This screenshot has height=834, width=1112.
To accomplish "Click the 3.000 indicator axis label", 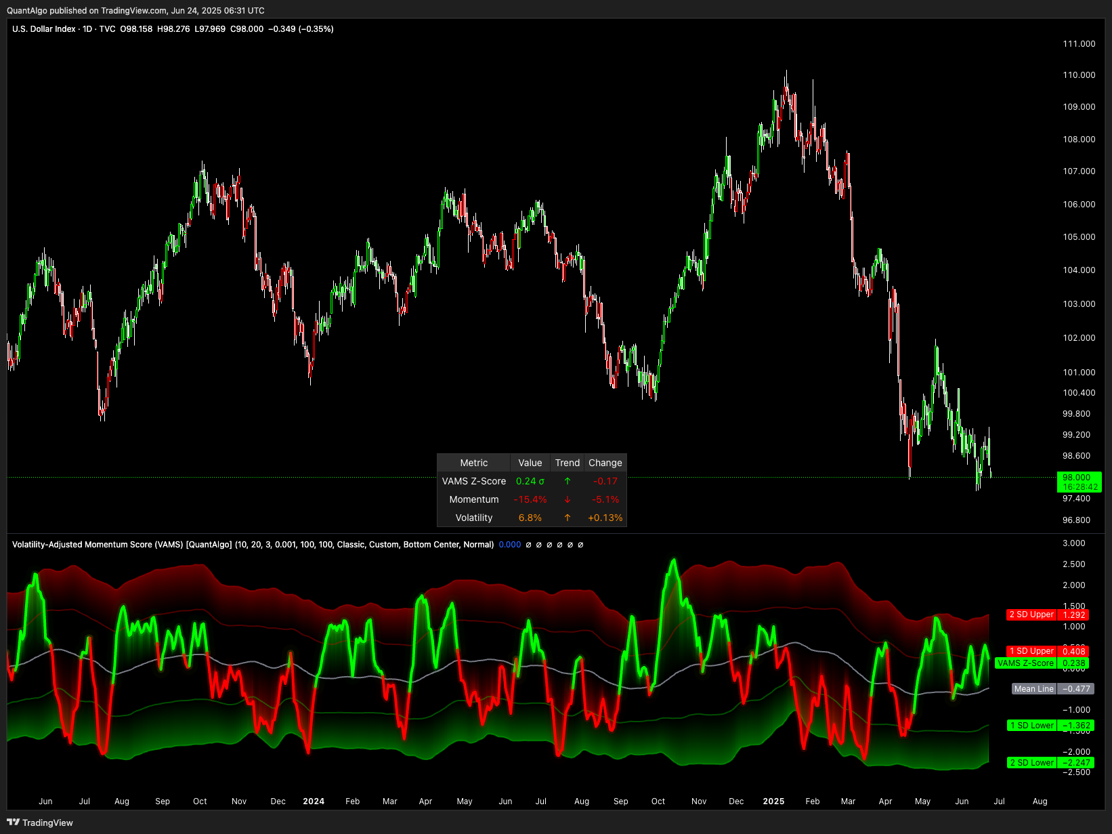I will 1074,543.
